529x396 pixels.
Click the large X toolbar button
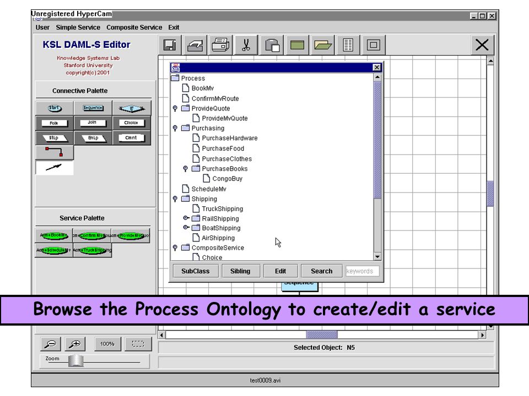coord(482,45)
